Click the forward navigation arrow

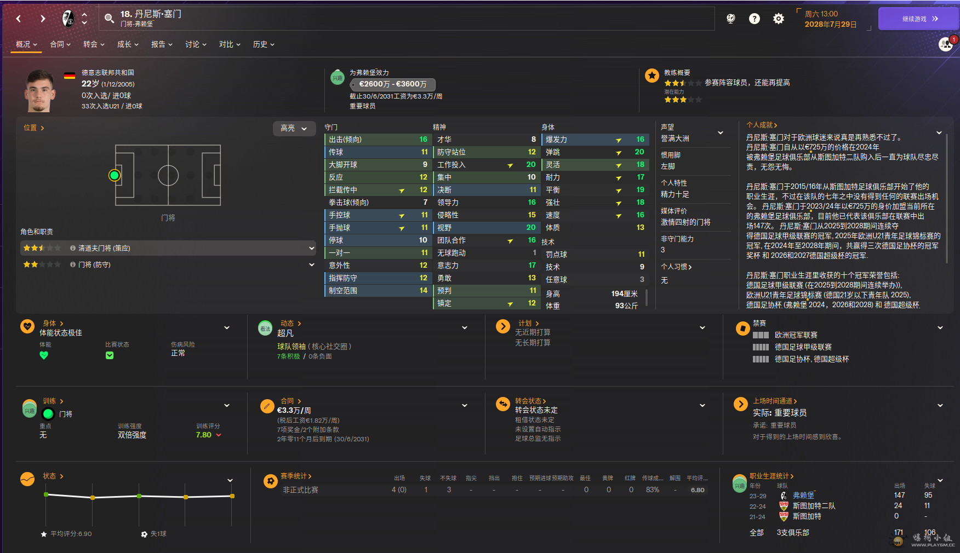[x=43, y=19]
